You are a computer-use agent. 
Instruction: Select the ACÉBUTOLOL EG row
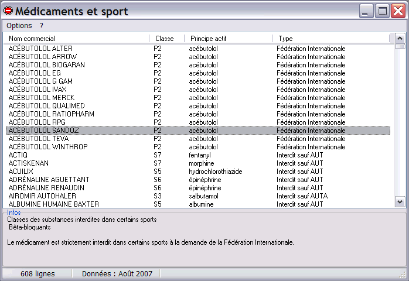(x=198, y=73)
